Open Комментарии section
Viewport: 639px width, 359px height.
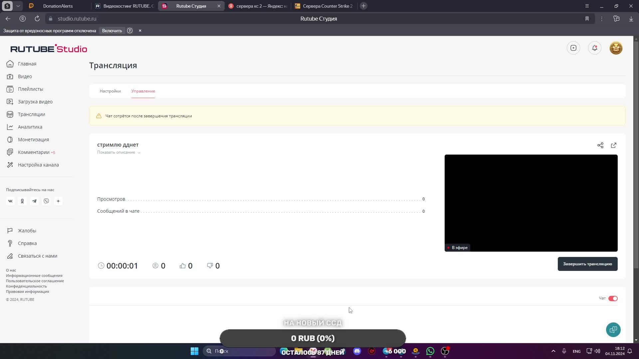click(31, 152)
